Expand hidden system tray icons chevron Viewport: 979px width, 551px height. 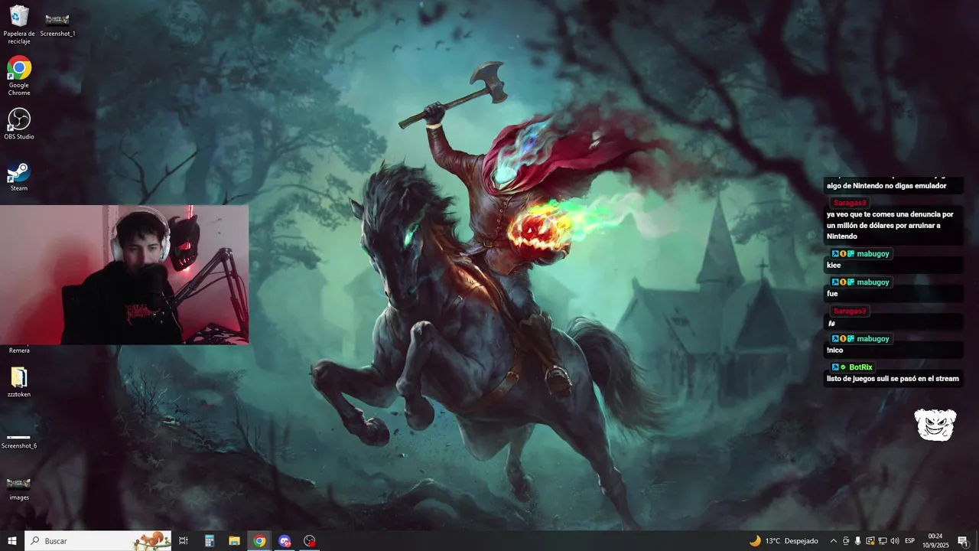(x=834, y=541)
